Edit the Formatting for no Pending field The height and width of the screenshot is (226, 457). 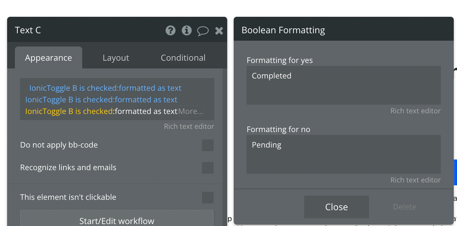tap(344, 154)
